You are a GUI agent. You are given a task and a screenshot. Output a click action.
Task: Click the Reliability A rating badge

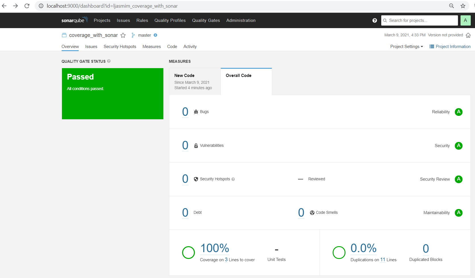coord(459,112)
